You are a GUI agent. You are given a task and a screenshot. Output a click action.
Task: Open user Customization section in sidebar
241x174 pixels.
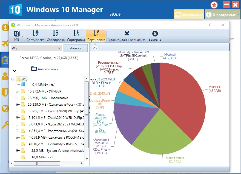5,76
